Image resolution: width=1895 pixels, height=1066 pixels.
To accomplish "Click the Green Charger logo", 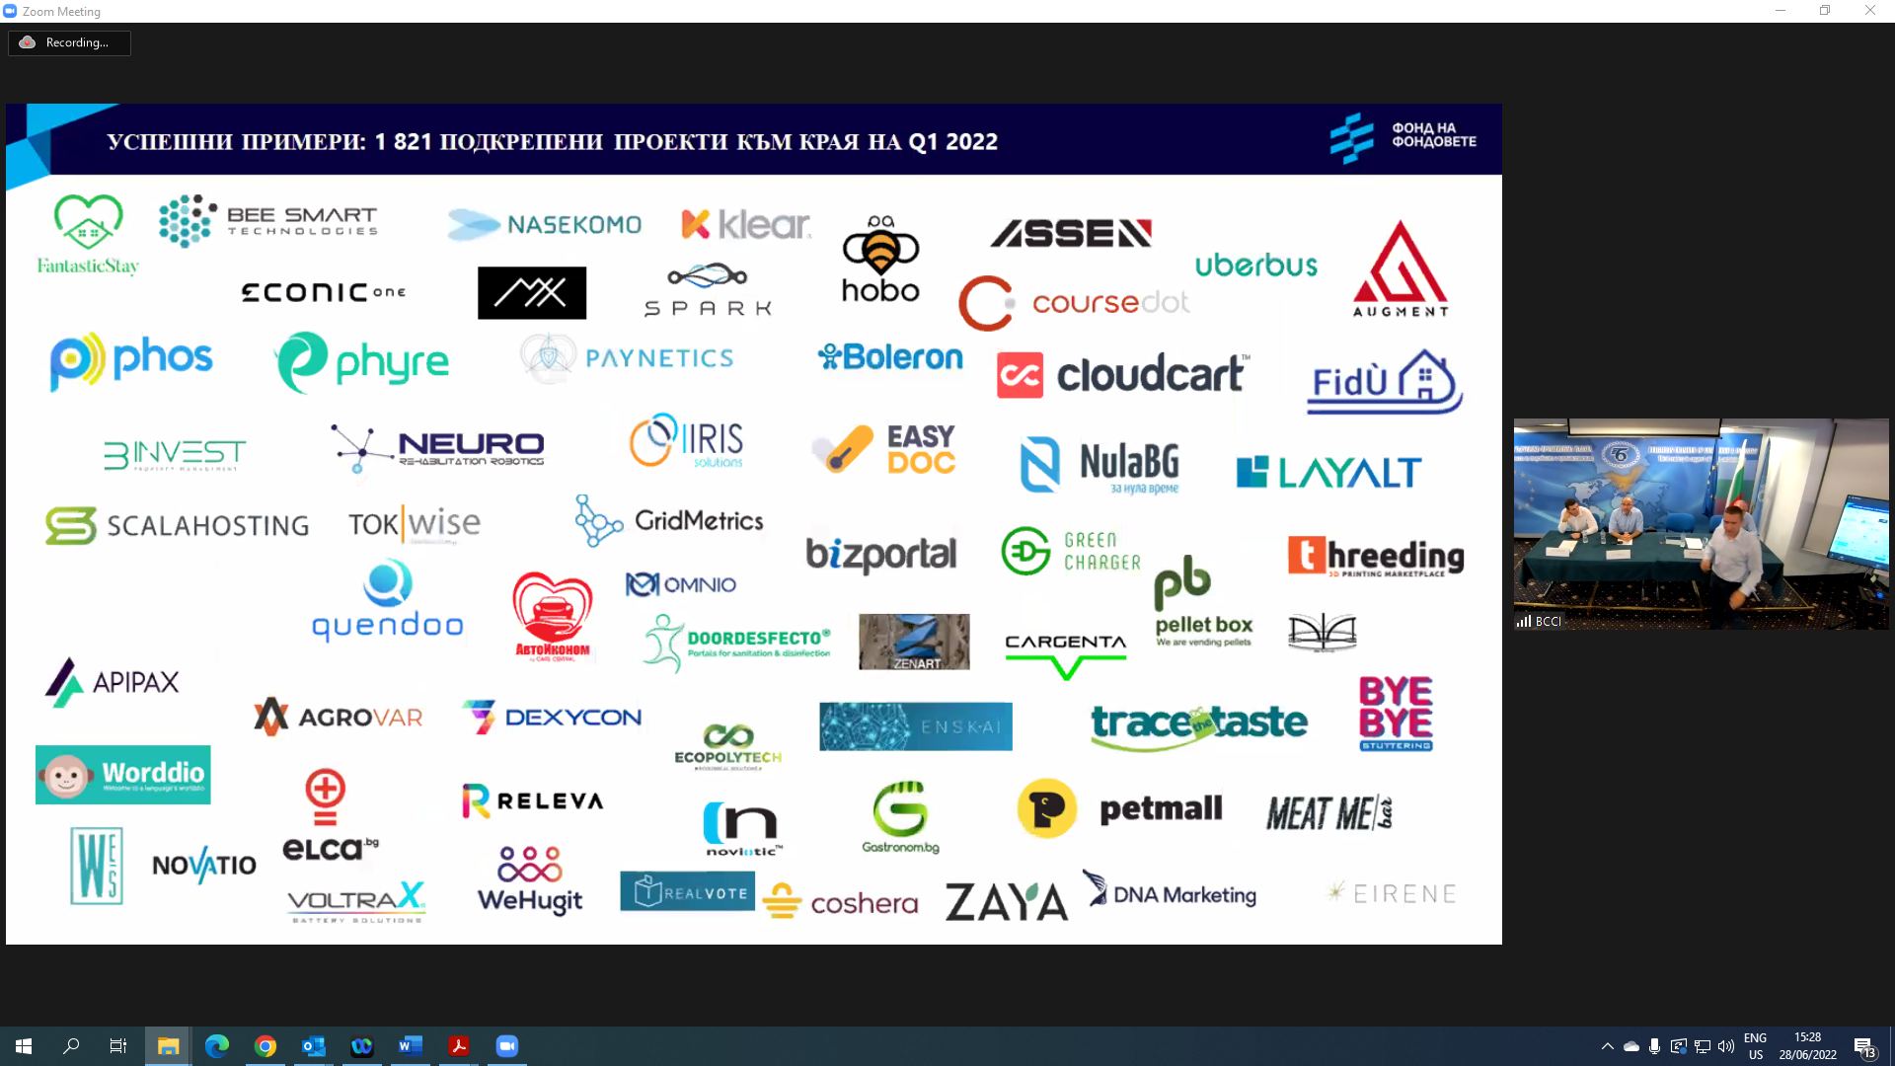I will click(x=1071, y=551).
